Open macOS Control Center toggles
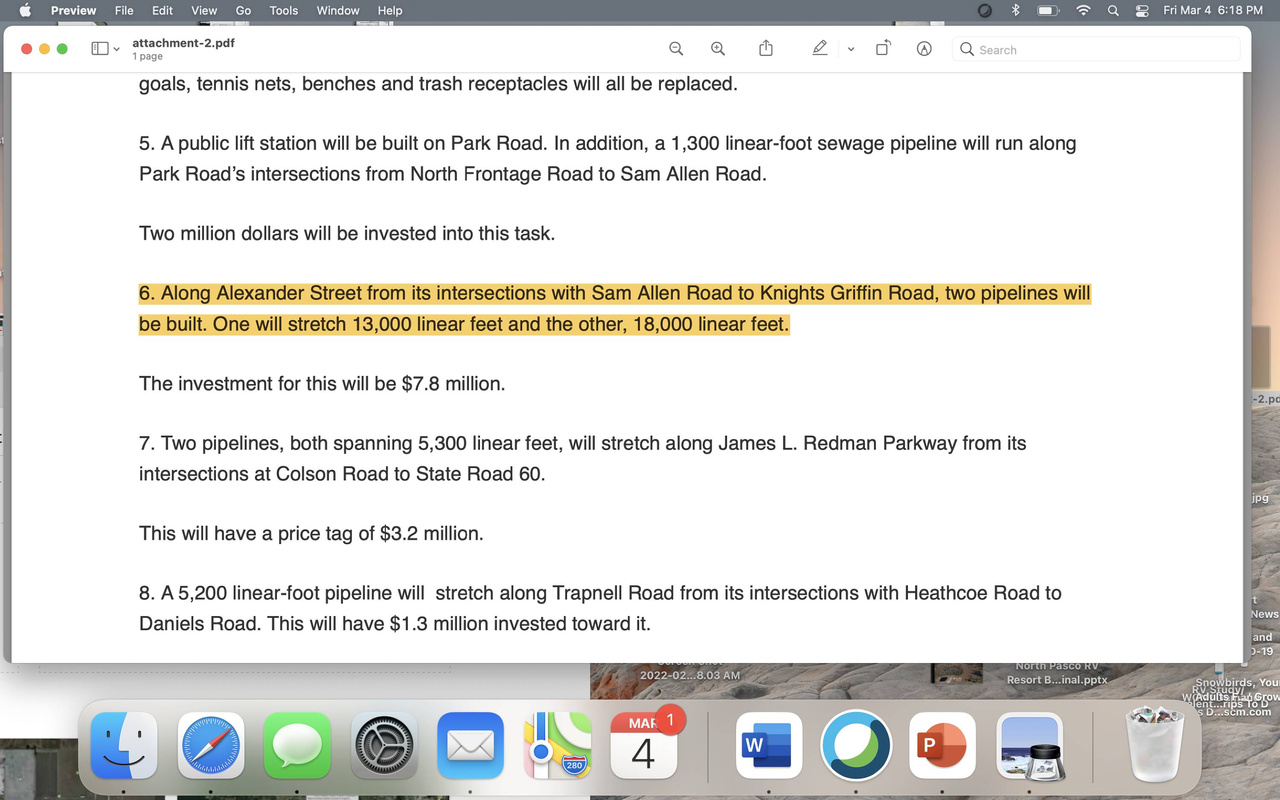This screenshot has height=800, width=1280. pyautogui.click(x=1142, y=11)
